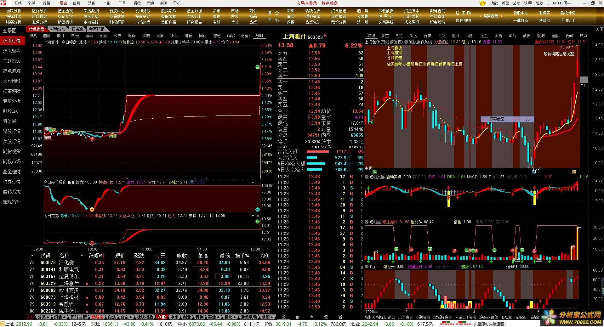Image resolution: width=604 pixels, height=327 pixels.
Task: Sort by 涨幅% column header
Action: (x=97, y=256)
